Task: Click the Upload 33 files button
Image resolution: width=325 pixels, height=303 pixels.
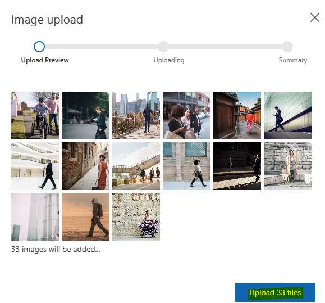Action: click(275, 292)
